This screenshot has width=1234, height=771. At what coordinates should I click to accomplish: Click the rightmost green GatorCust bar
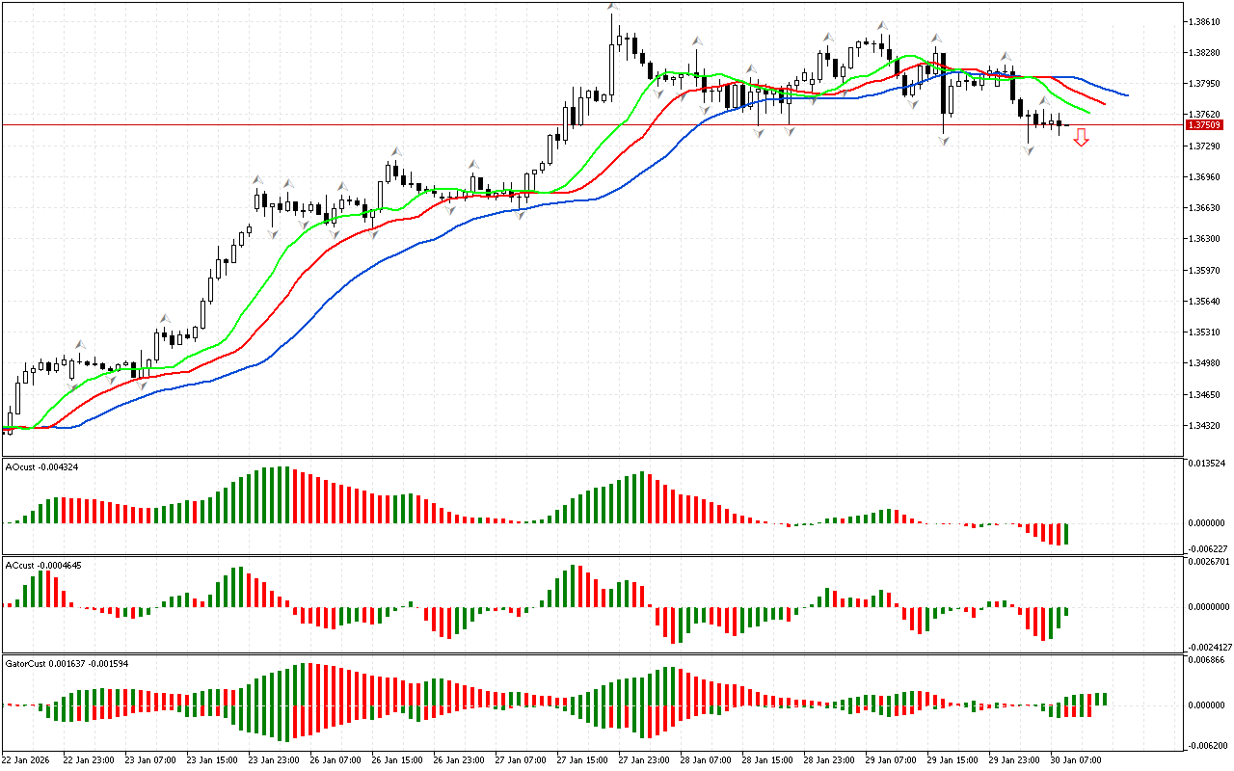point(1104,699)
